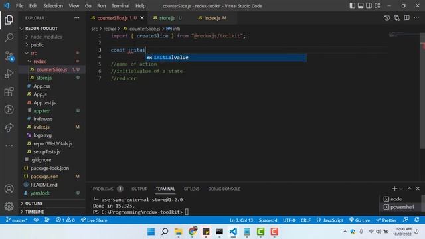Open the Terminal menu
425x239 pixels.
tap(121, 6)
